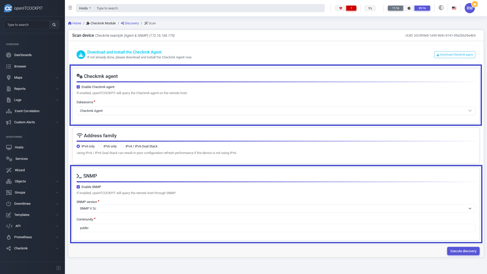Expand the Objects submenu chevron
Screen dimensions: 487x274
[x=57, y=181]
